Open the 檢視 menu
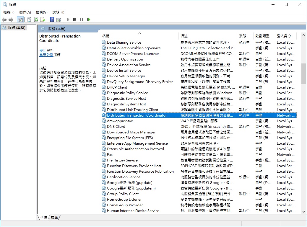 tap(41, 12)
